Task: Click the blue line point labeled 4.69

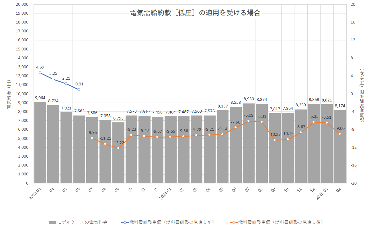Action: (40, 73)
